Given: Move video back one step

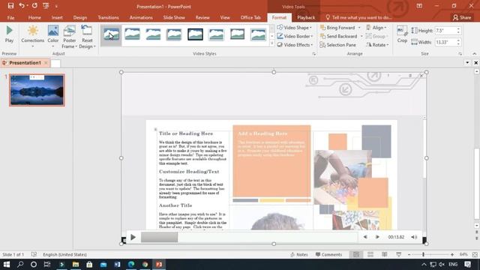Looking at the screenshot, I should coord(365,237).
